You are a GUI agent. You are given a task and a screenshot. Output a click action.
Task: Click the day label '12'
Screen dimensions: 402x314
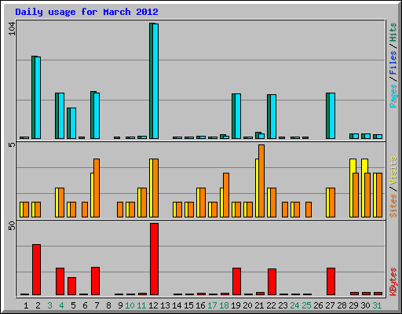(153, 305)
